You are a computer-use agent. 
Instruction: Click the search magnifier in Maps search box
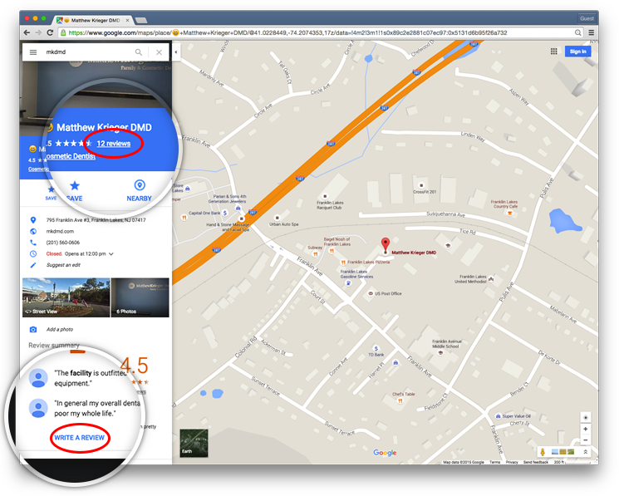(139, 52)
